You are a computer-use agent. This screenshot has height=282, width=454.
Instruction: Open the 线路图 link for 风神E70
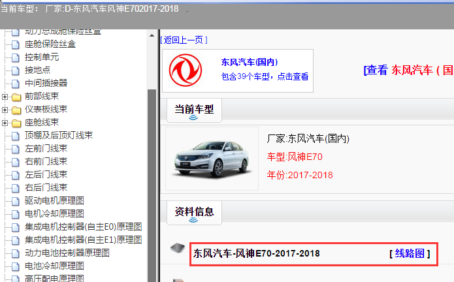tap(410, 254)
